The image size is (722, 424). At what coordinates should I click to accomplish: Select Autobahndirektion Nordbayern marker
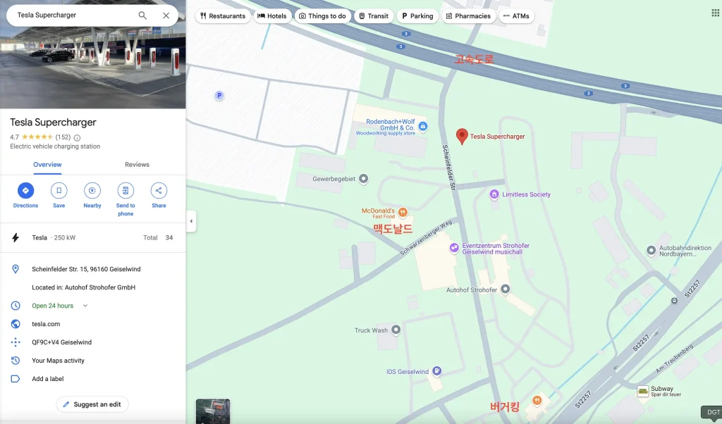pyautogui.click(x=651, y=250)
